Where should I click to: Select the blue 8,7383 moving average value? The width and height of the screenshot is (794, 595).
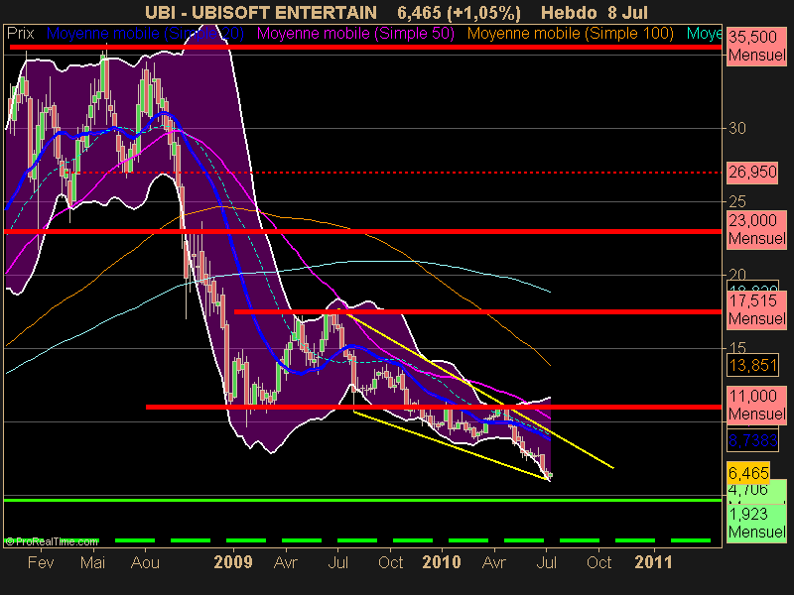point(752,440)
